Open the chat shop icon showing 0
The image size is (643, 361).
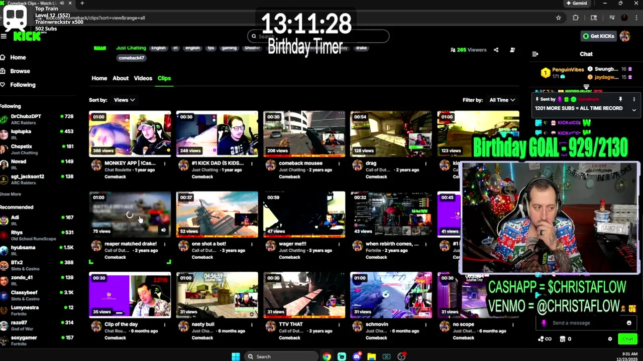pyautogui.click(x=565, y=339)
